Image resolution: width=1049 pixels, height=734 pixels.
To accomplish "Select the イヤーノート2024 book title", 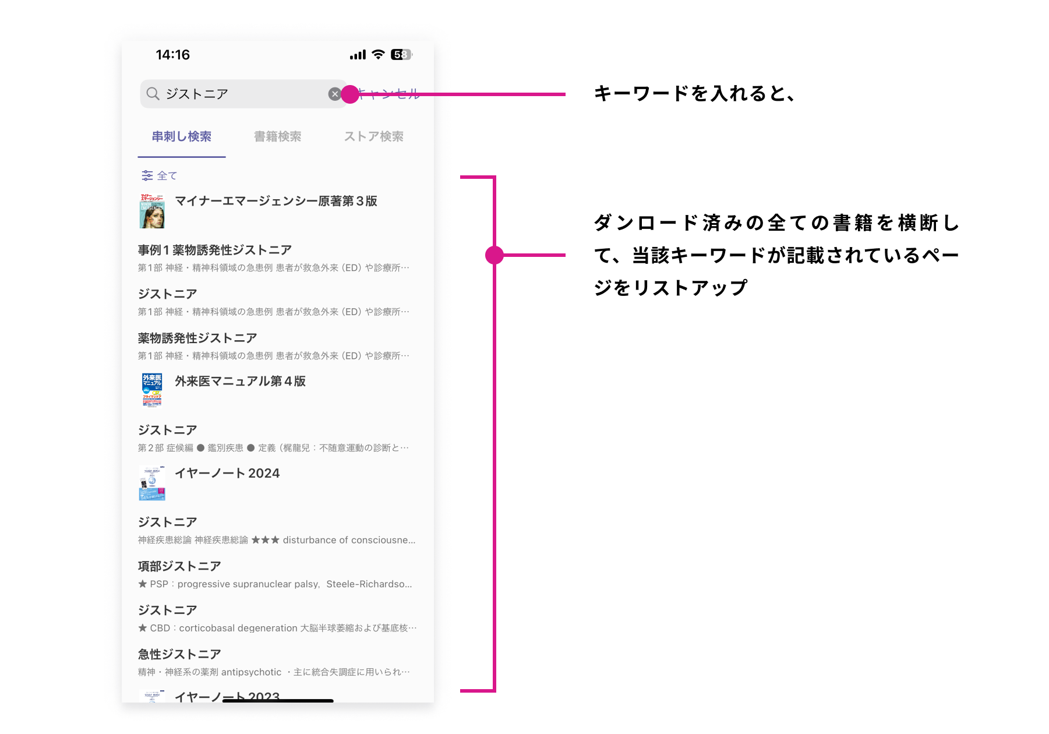I will [x=227, y=473].
